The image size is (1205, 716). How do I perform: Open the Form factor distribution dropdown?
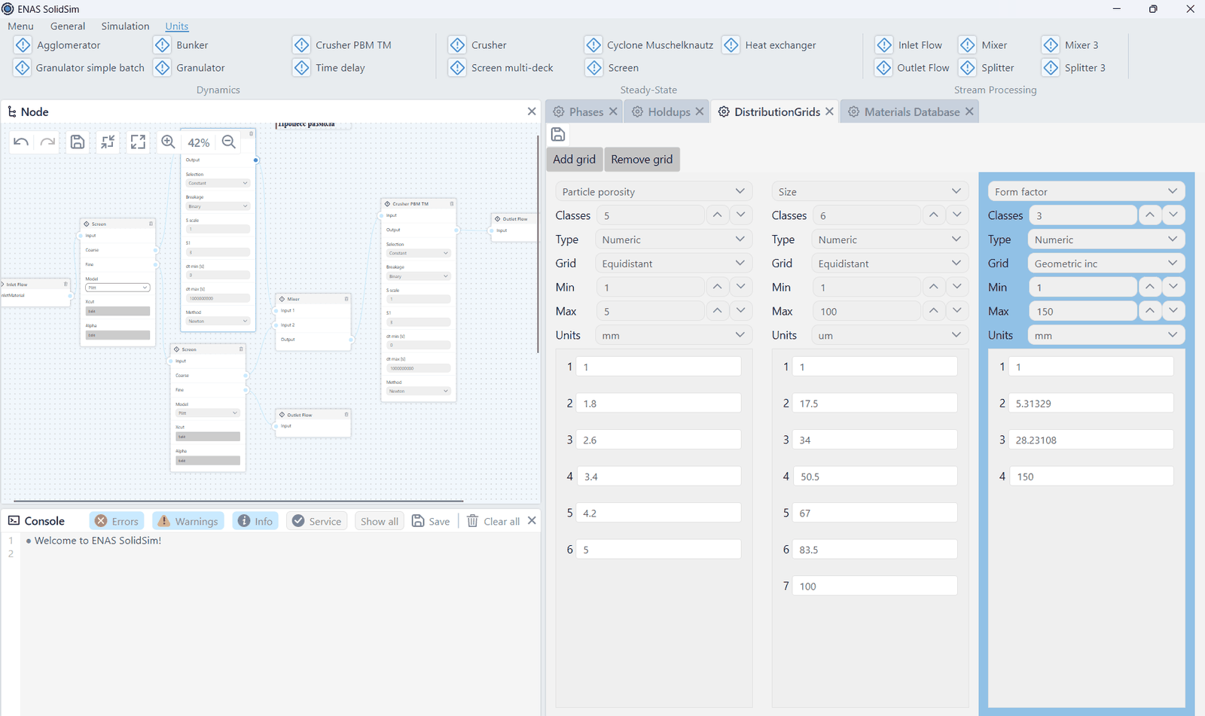click(1086, 191)
